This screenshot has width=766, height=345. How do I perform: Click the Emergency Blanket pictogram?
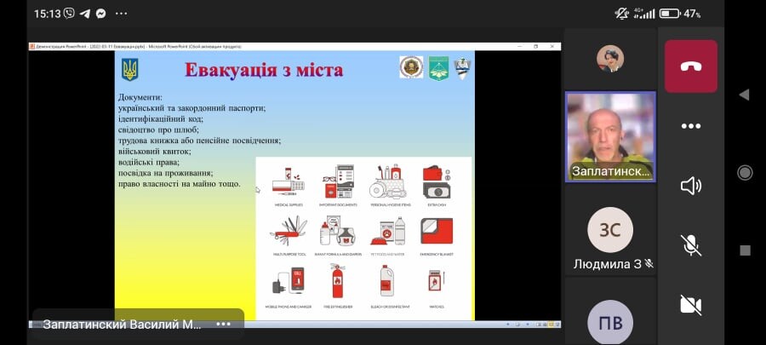click(437, 231)
